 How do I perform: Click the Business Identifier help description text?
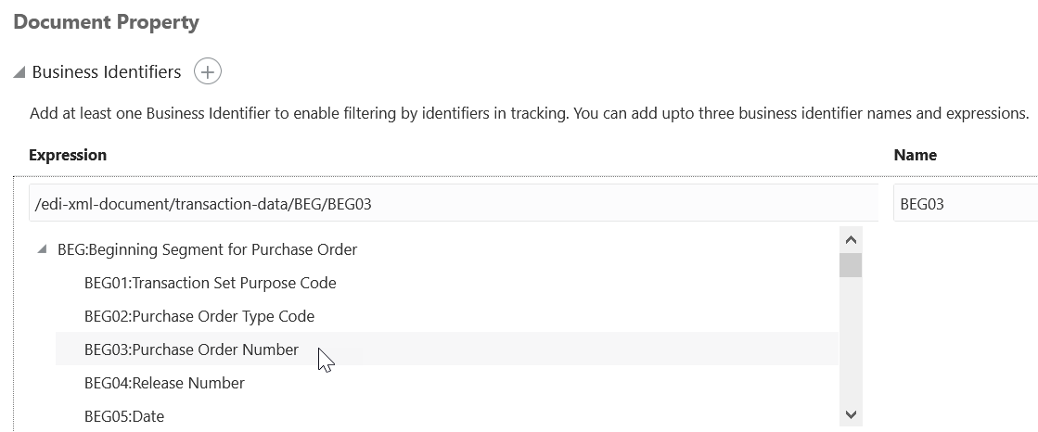pyautogui.click(x=529, y=113)
